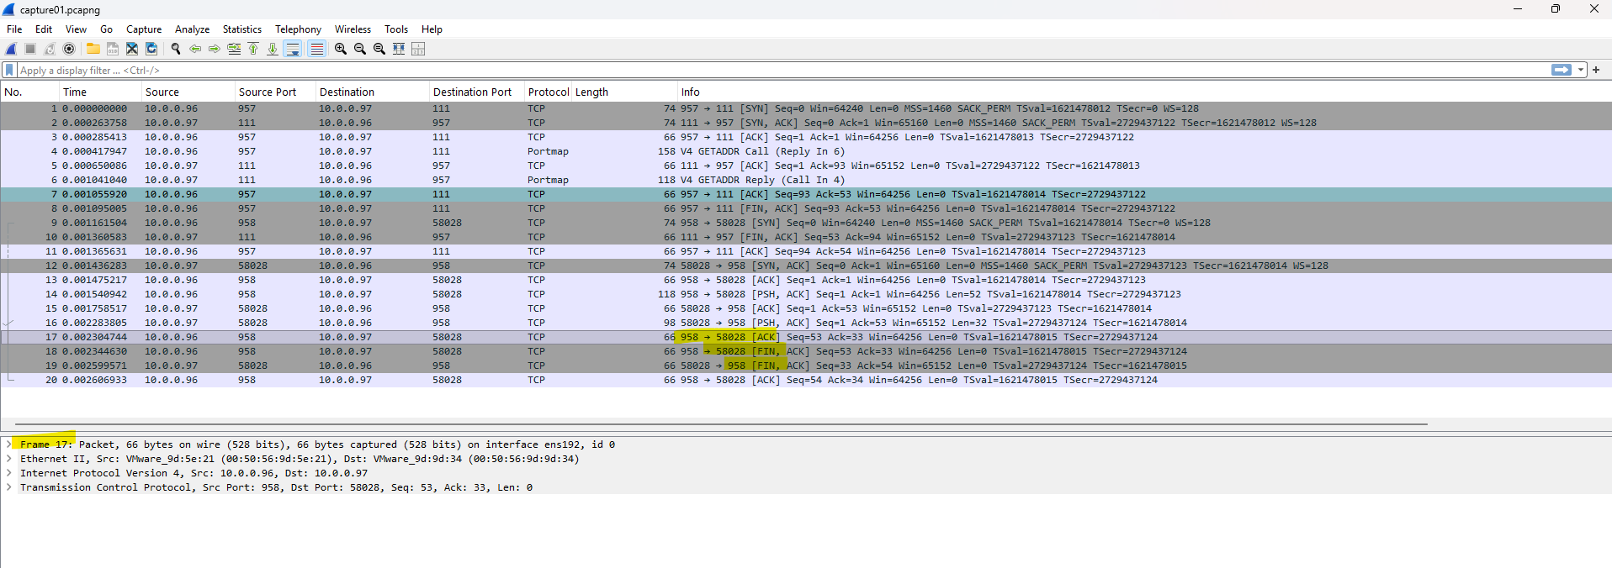The width and height of the screenshot is (1612, 568).
Task: Open a capture file via folder icon
Action: pyautogui.click(x=93, y=49)
